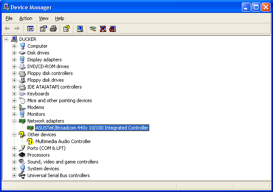Collapse the Other devices node
The image size is (273, 192).
pyautogui.click(x=14, y=135)
